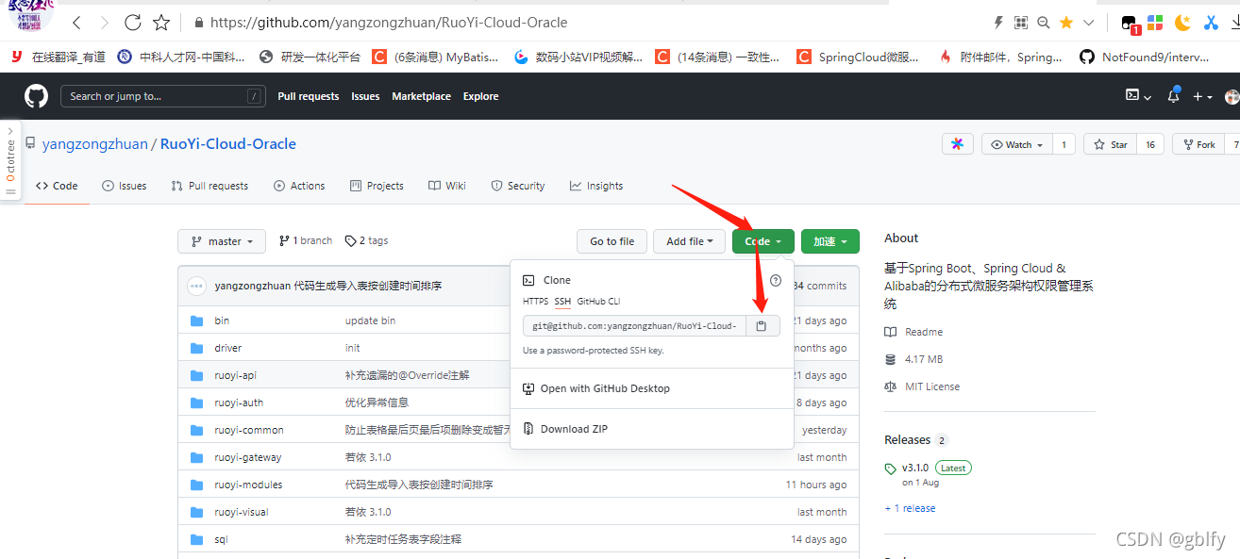
Task: Toggle the moon night-mode extension icon
Action: tap(1182, 23)
